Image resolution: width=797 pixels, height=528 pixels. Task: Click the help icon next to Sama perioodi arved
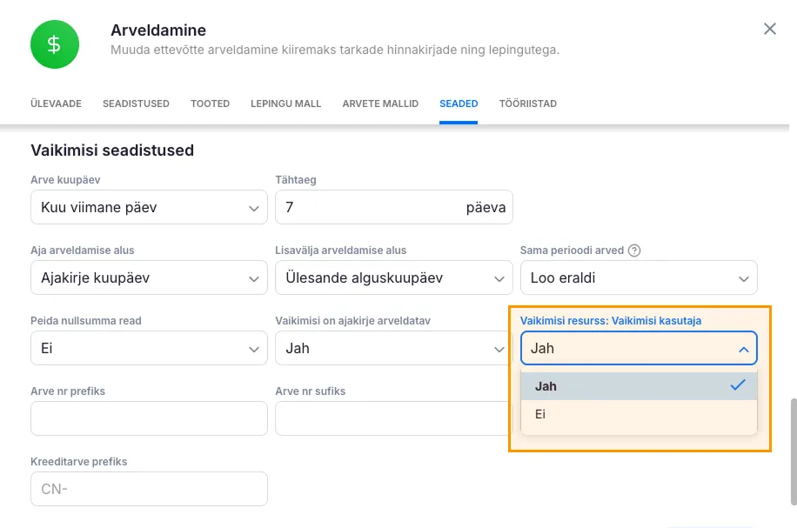coord(634,251)
